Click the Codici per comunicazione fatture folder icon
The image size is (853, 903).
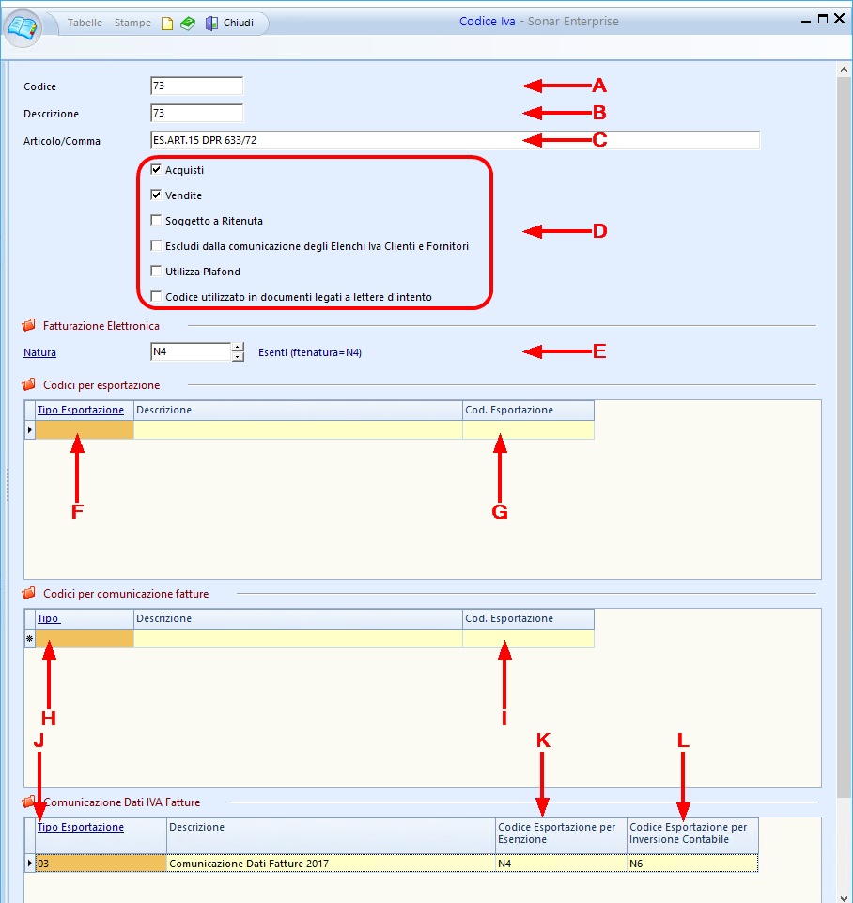pos(29,594)
